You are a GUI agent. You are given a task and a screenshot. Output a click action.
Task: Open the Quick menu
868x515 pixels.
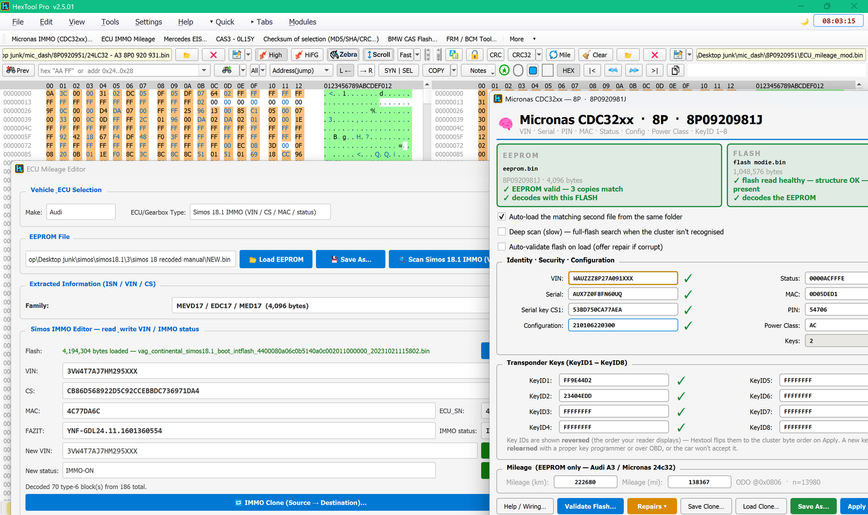[x=222, y=22]
